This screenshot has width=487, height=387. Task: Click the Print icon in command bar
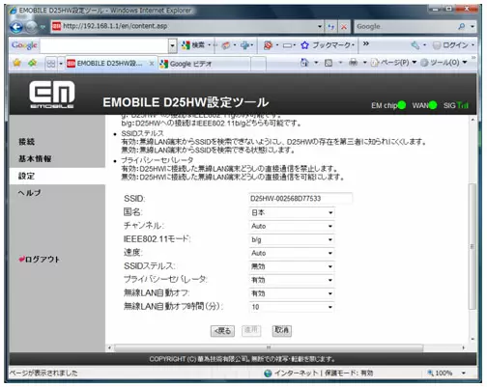coord(354,63)
